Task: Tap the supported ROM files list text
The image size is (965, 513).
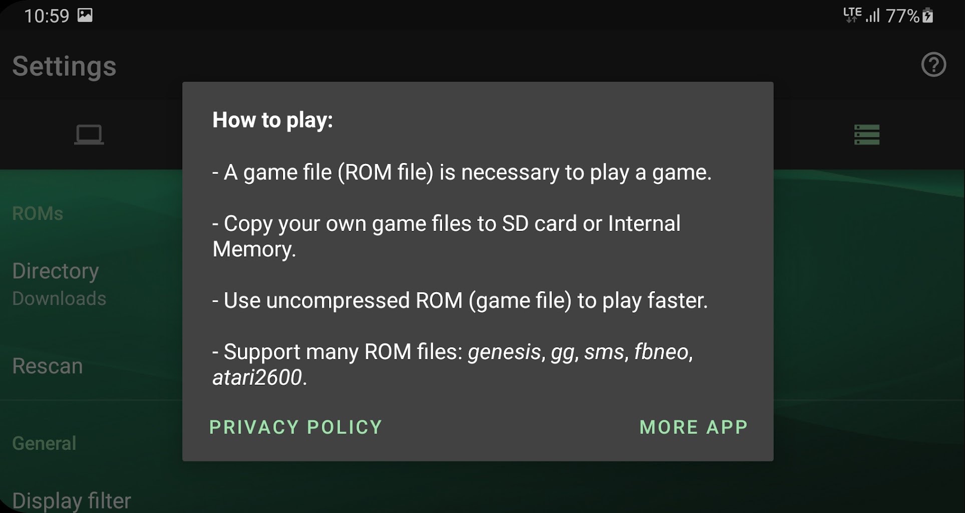Action: pyautogui.click(x=453, y=364)
